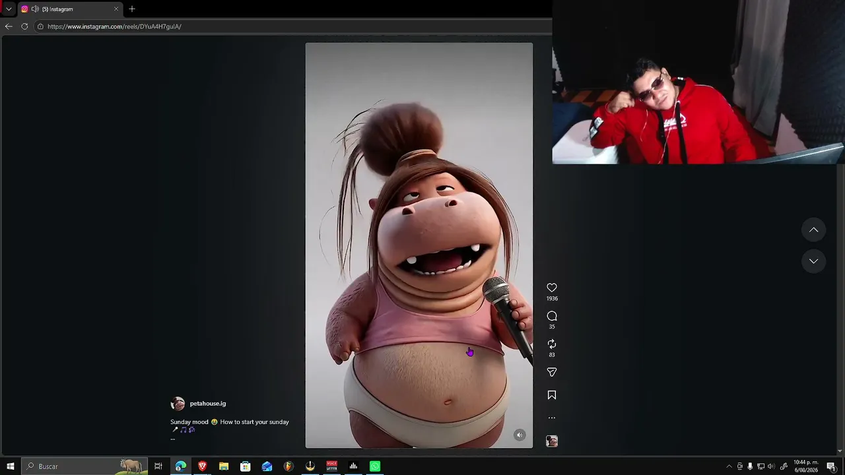
Task: Go to the next reel with down arrow
Action: [813, 261]
